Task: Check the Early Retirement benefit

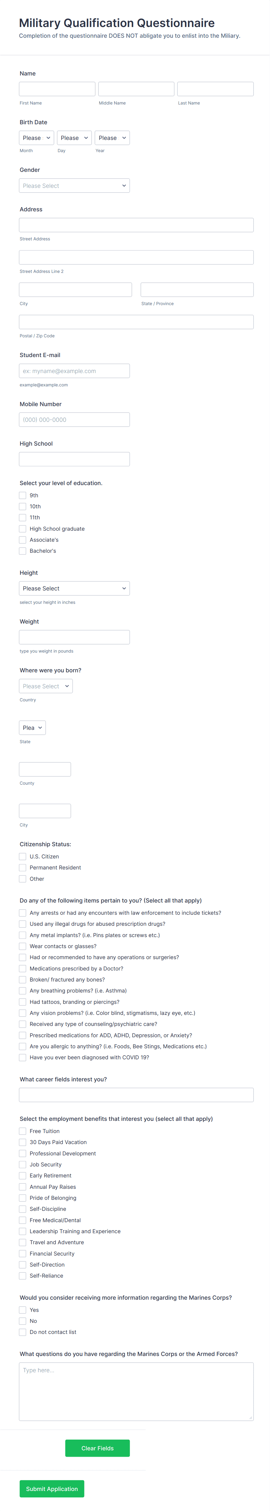Action: click(22, 1175)
